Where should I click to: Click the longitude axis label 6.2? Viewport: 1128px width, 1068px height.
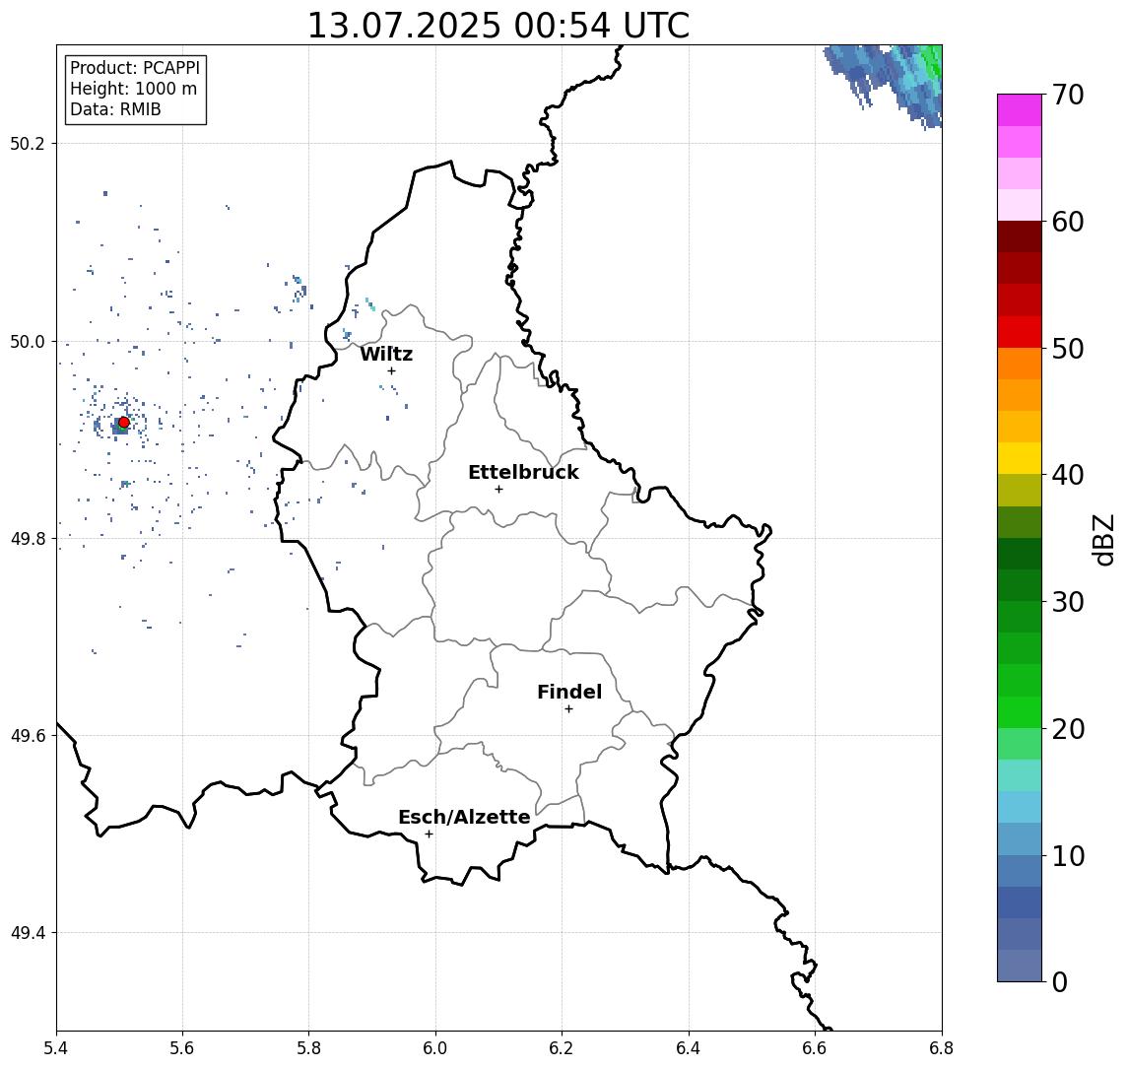(x=562, y=1048)
